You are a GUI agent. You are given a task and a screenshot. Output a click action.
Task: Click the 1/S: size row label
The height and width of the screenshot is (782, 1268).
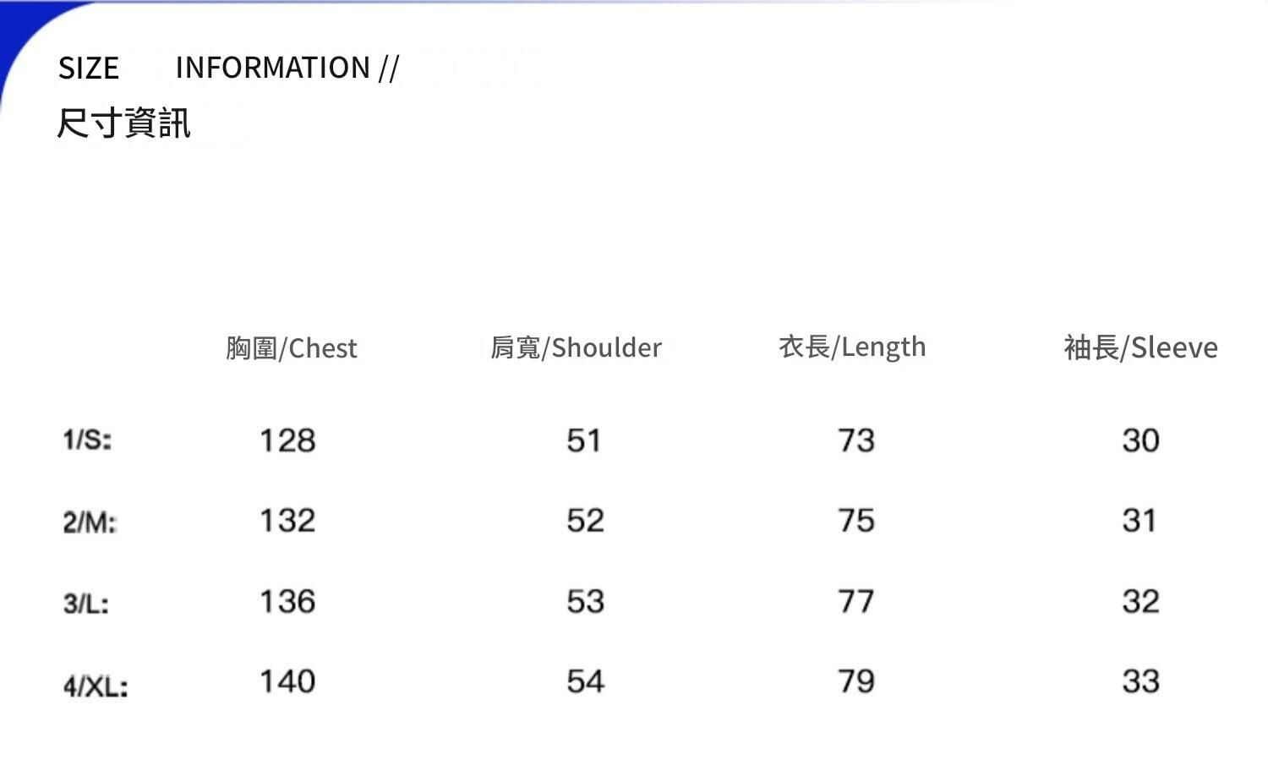(87, 440)
